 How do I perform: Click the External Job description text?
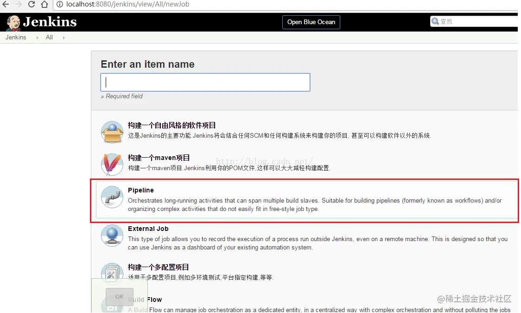(318, 243)
